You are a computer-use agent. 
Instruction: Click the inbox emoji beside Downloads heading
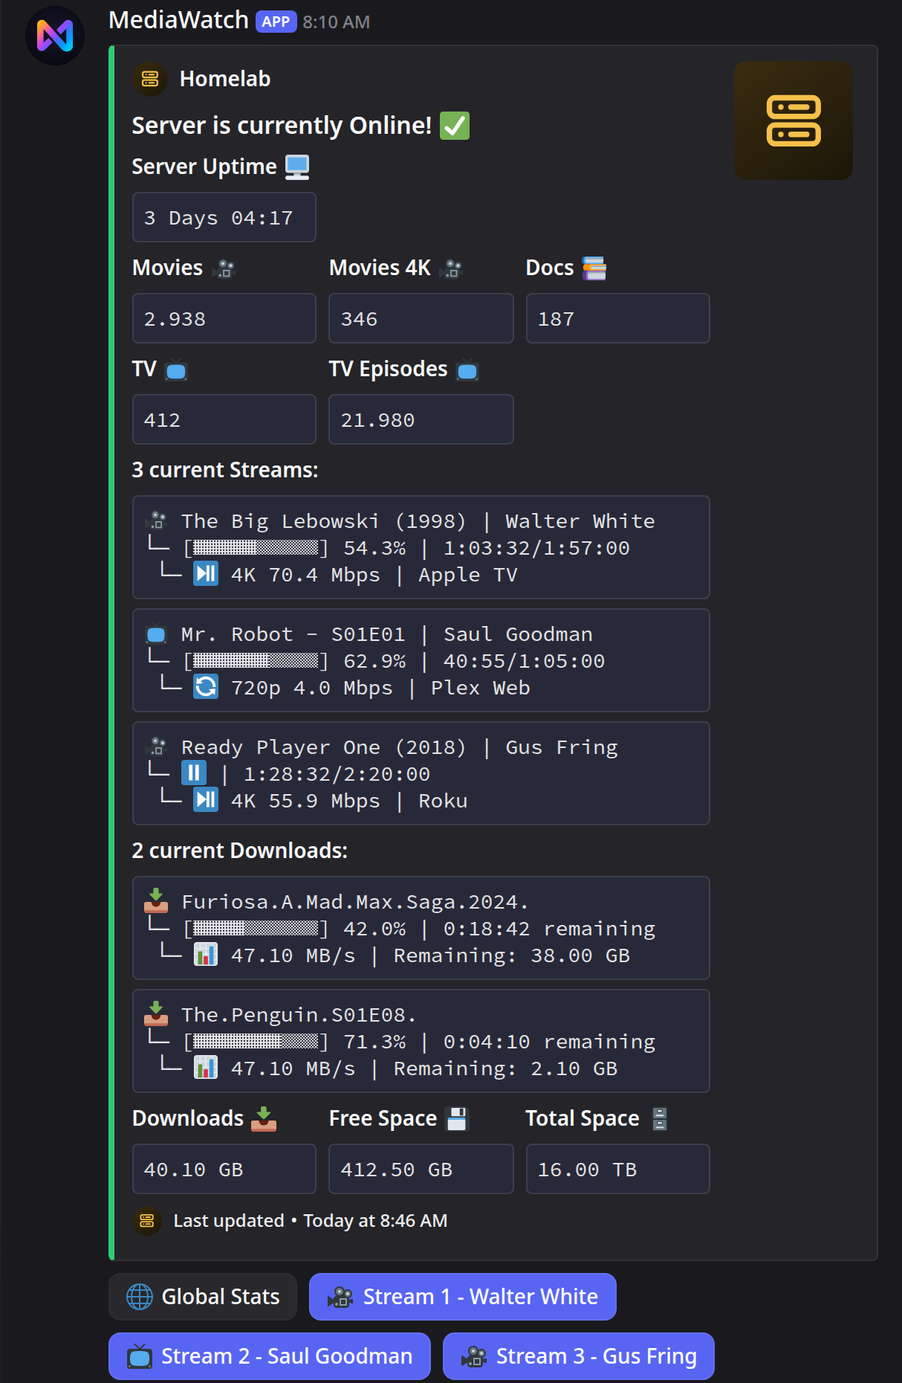point(264,1118)
